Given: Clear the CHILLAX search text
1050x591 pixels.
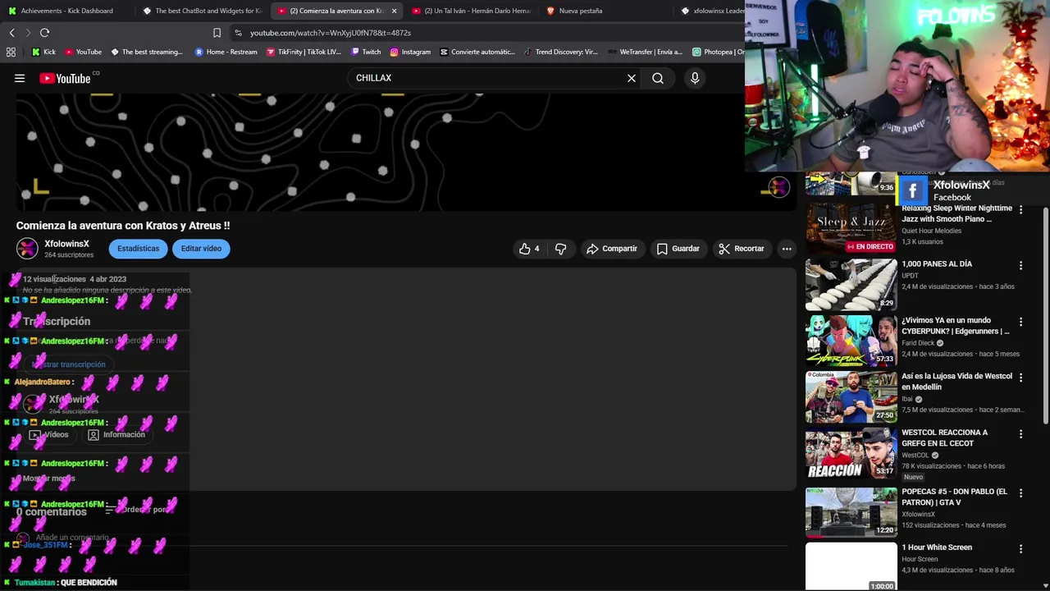Looking at the screenshot, I should click(632, 78).
